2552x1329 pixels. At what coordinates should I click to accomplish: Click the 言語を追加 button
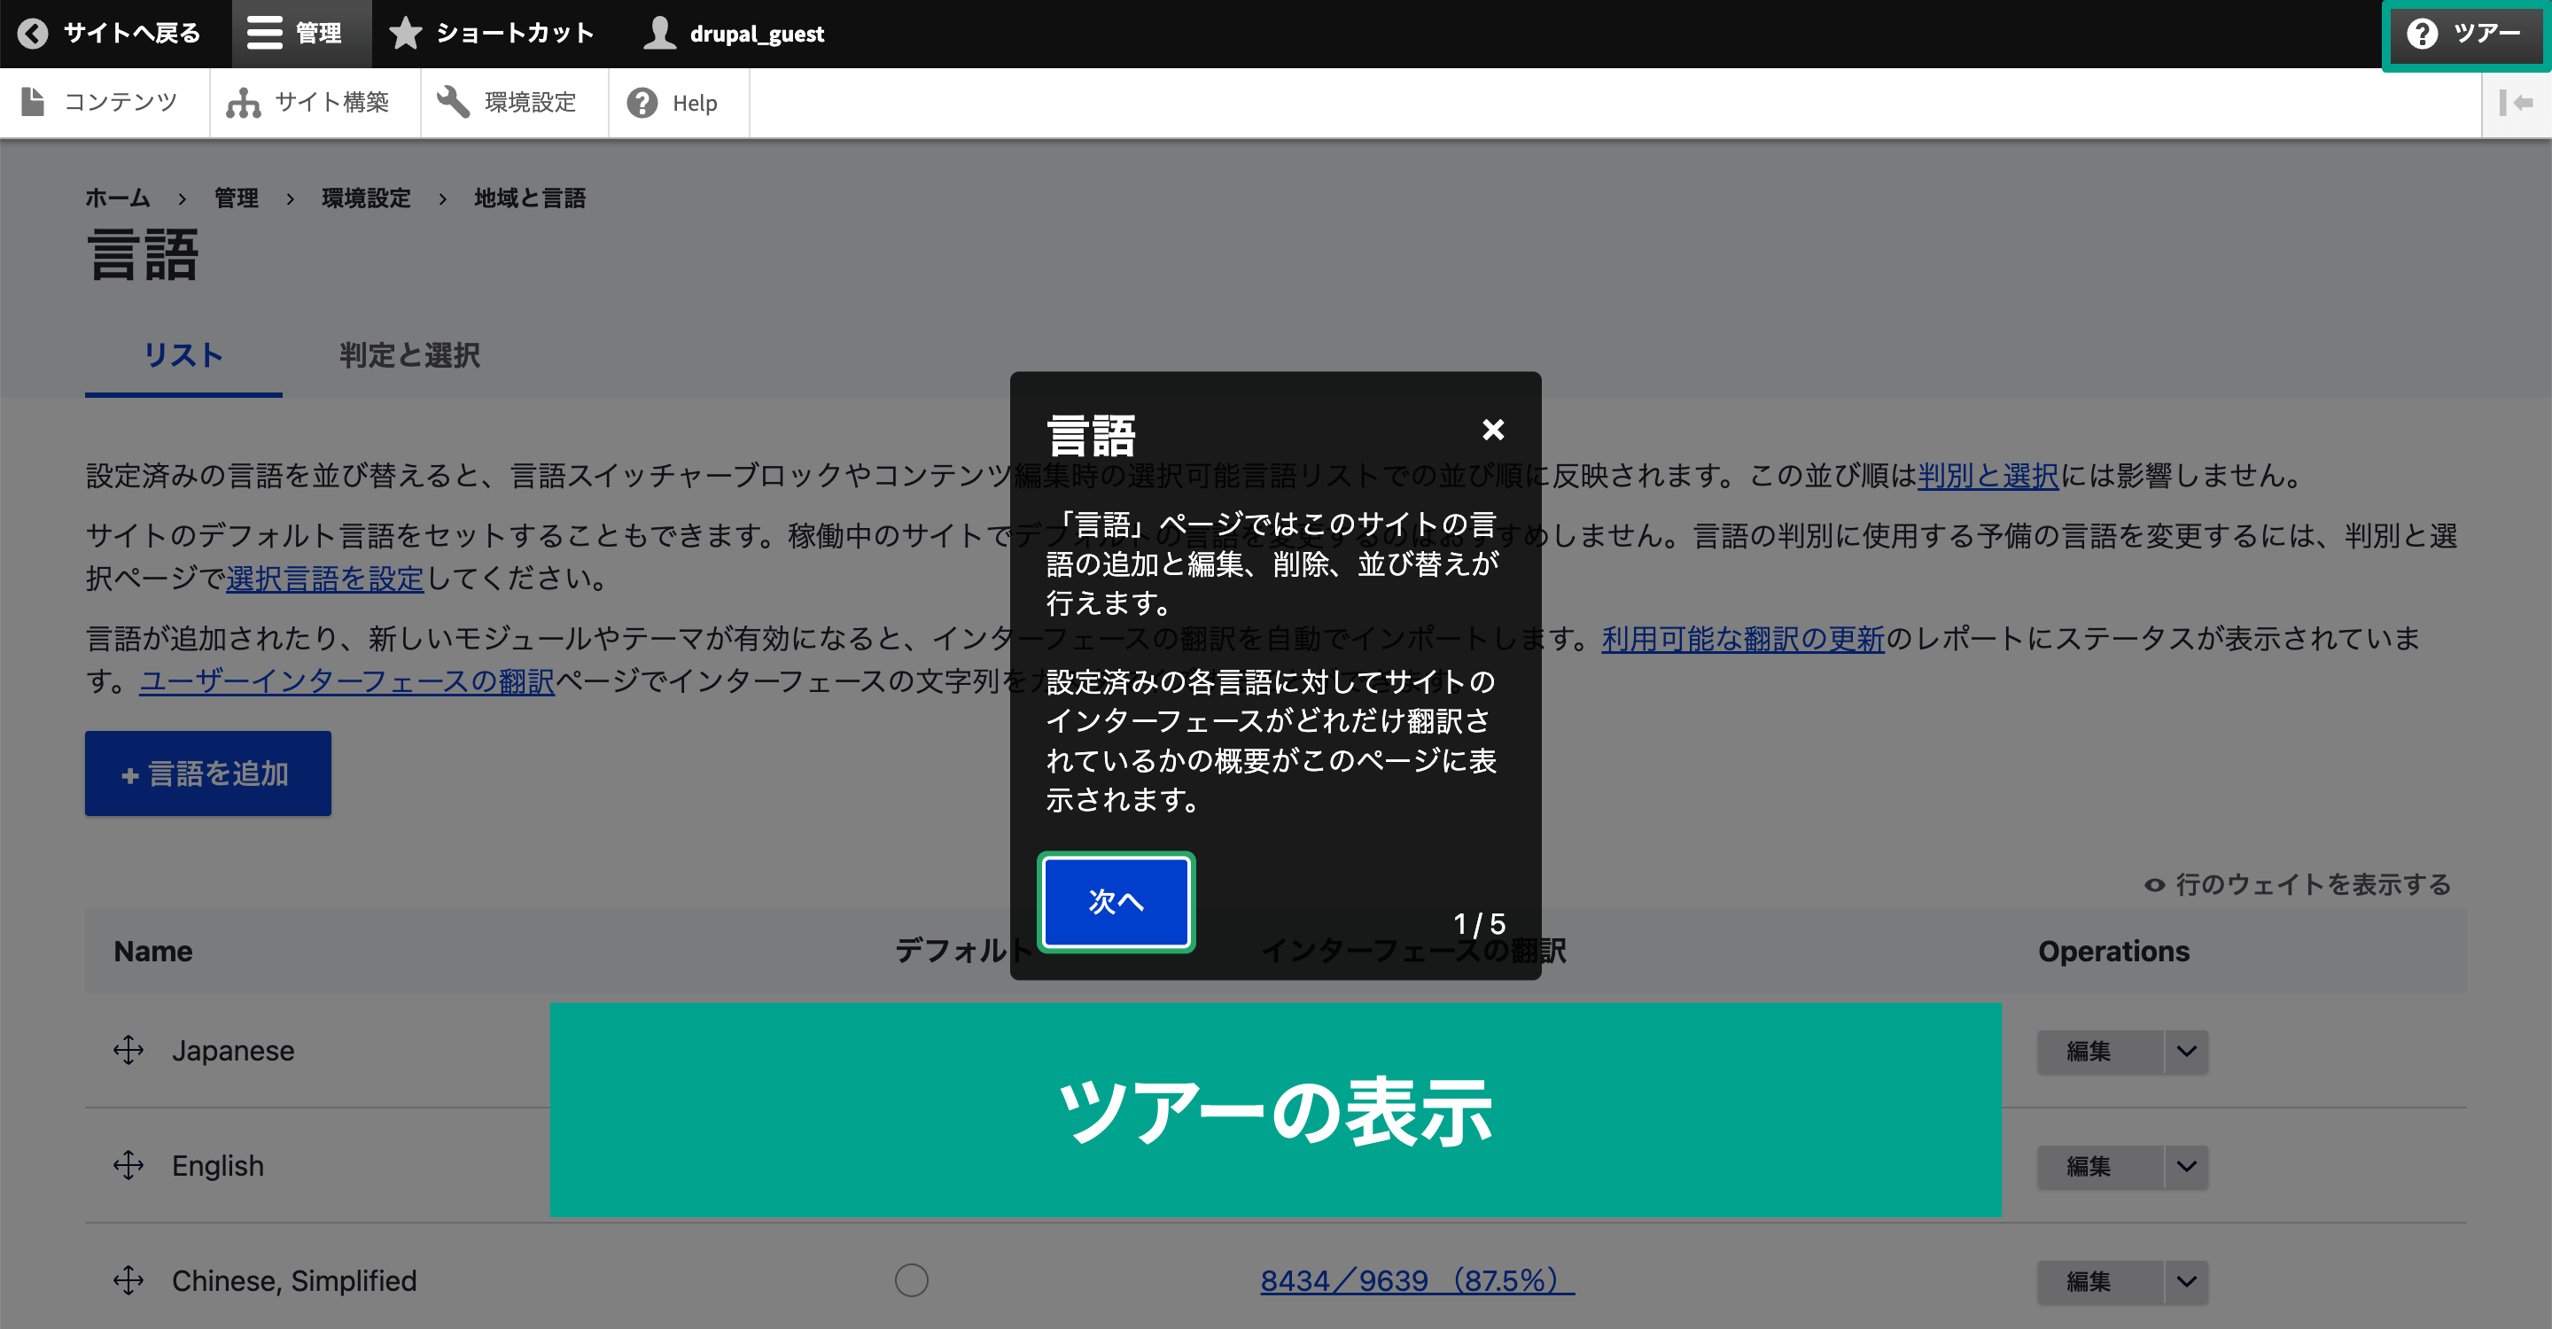208,773
